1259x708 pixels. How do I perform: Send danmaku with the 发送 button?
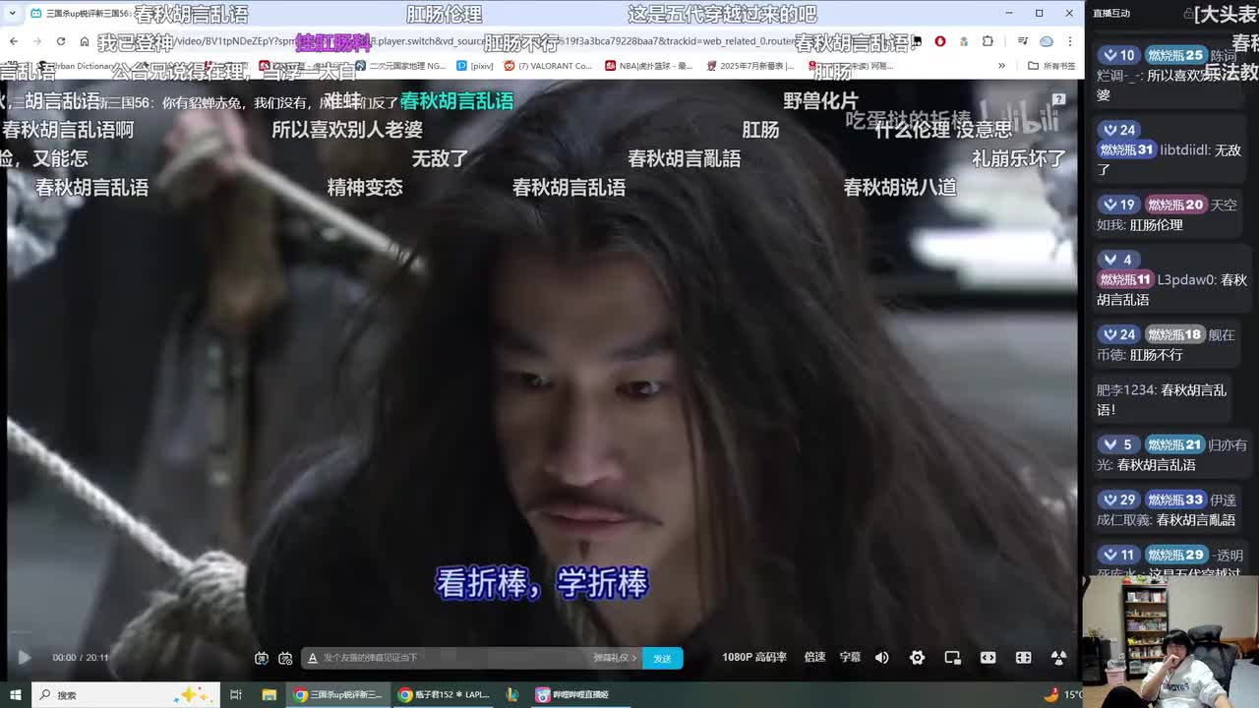[663, 658]
